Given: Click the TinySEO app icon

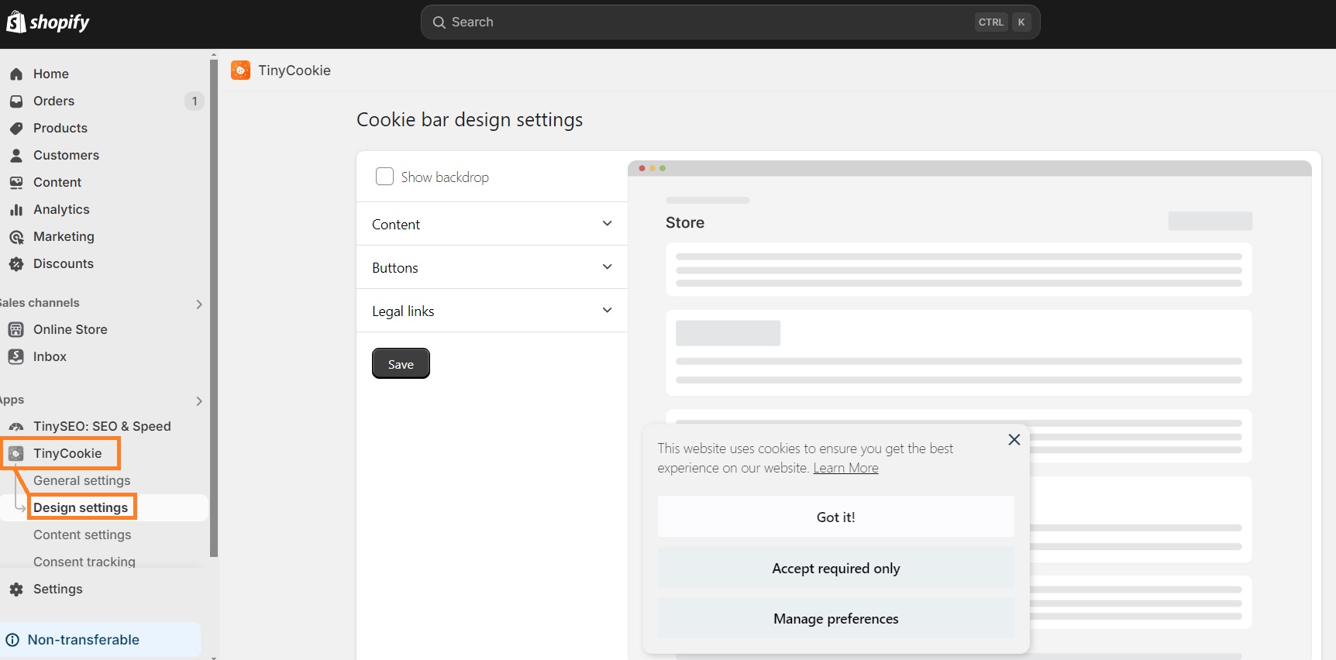Looking at the screenshot, I should pyautogui.click(x=16, y=427).
